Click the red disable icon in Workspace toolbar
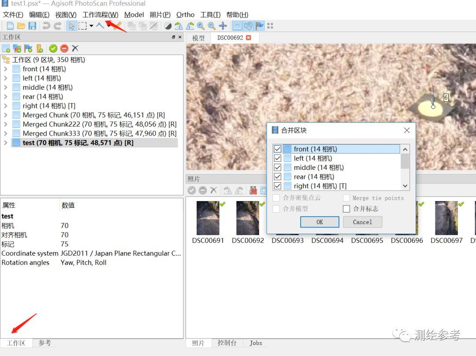The width and height of the screenshot is (476, 356). click(x=64, y=48)
